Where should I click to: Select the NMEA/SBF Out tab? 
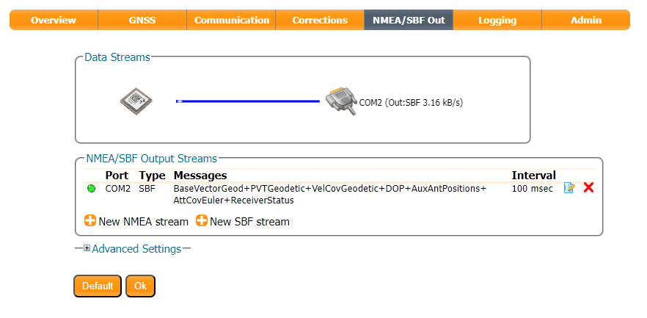point(409,20)
